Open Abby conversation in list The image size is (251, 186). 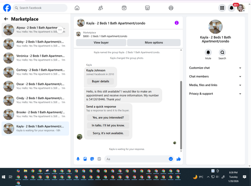[35, 44]
